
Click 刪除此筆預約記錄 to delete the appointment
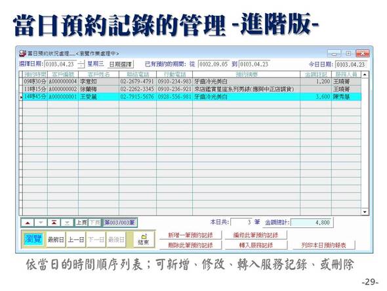pyautogui.click(x=190, y=245)
